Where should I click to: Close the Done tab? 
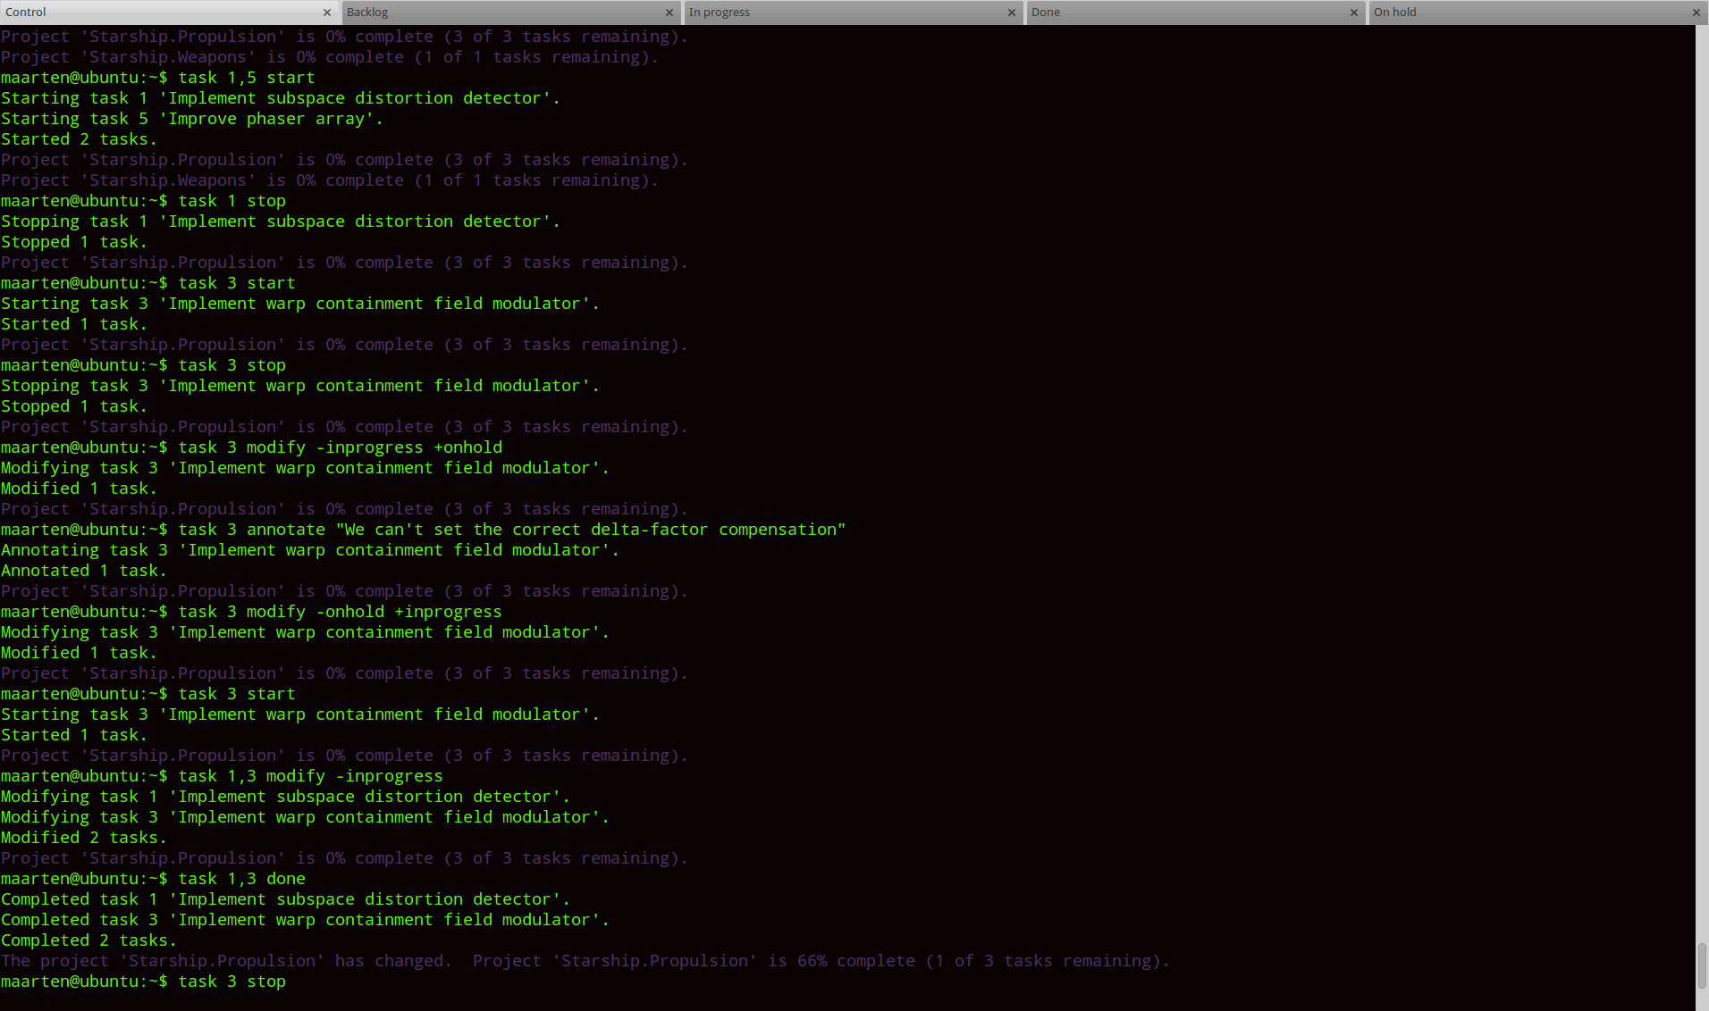pos(1353,13)
